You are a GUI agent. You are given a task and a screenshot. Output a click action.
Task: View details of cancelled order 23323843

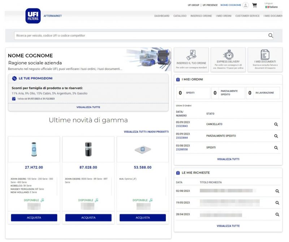[x=276, y=124]
